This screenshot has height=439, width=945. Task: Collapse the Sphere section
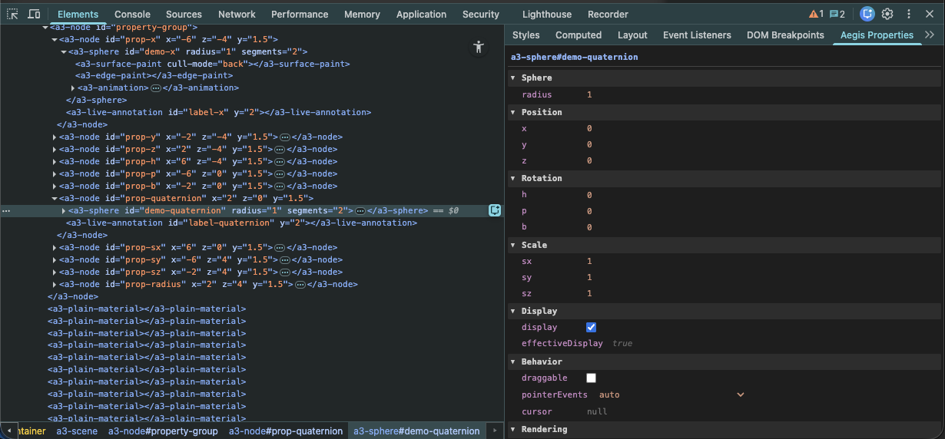(x=513, y=78)
